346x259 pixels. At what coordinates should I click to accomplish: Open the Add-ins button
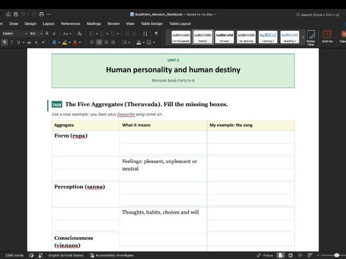327,37
